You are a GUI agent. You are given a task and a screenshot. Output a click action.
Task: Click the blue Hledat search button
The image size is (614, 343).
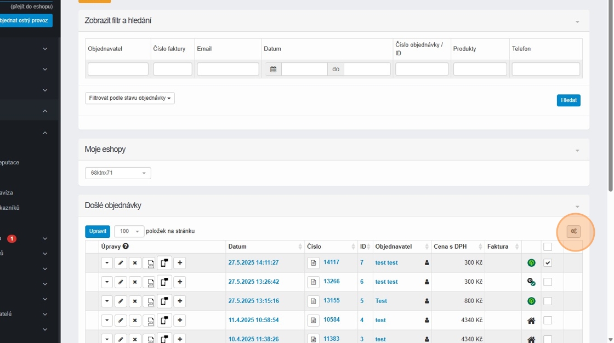[x=568, y=101]
